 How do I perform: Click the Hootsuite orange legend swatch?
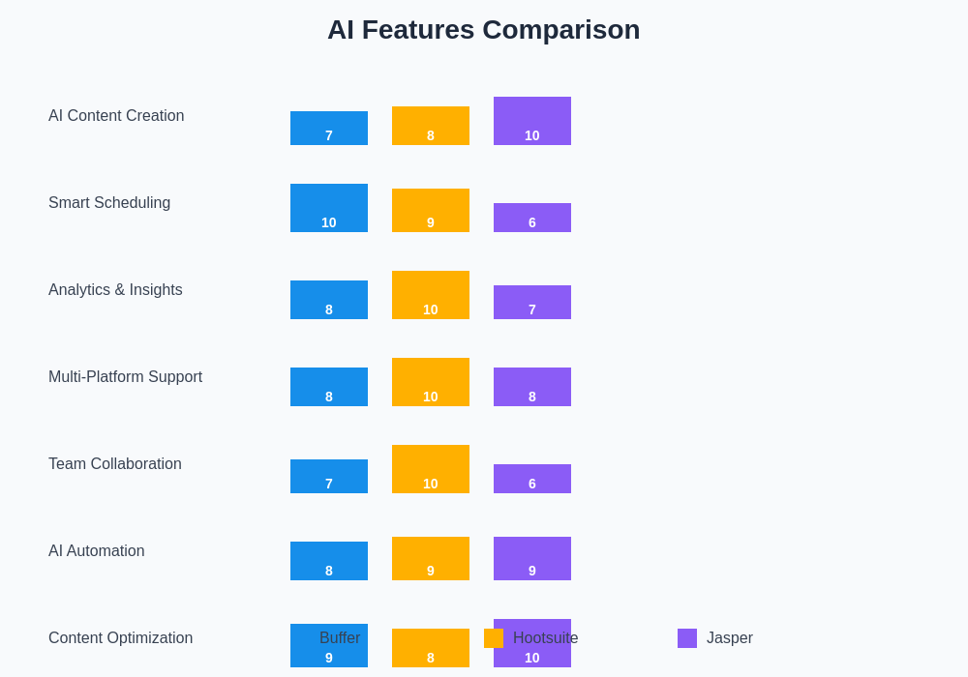pyautogui.click(x=494, y=638)
